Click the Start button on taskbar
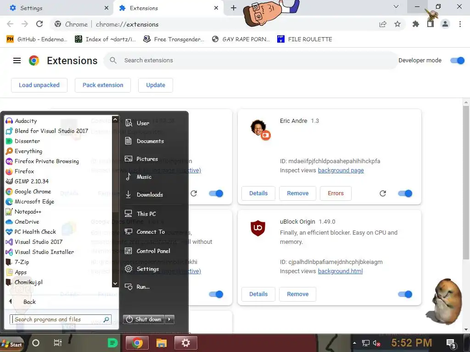Image resolution: width=470 pixels, height=352 pixels. point(12,344)
